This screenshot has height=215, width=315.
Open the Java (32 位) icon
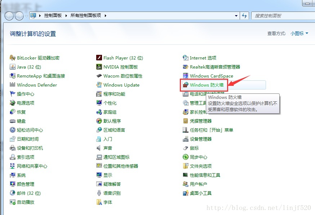pyautogui.click(x=13, y=67)
